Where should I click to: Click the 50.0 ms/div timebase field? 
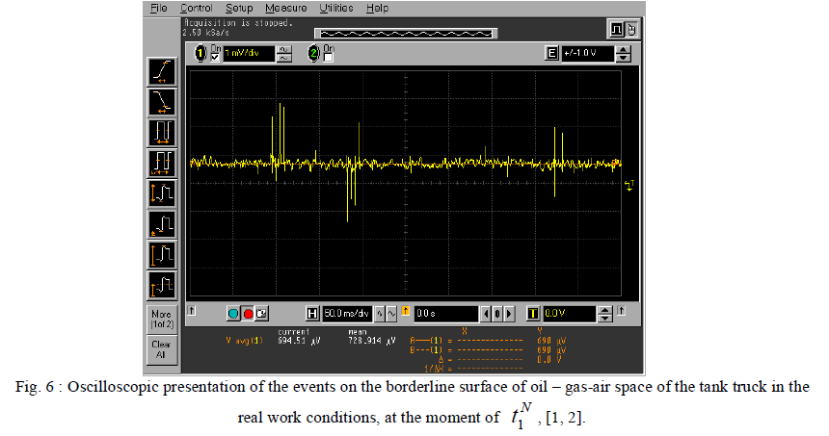(348, 313)
